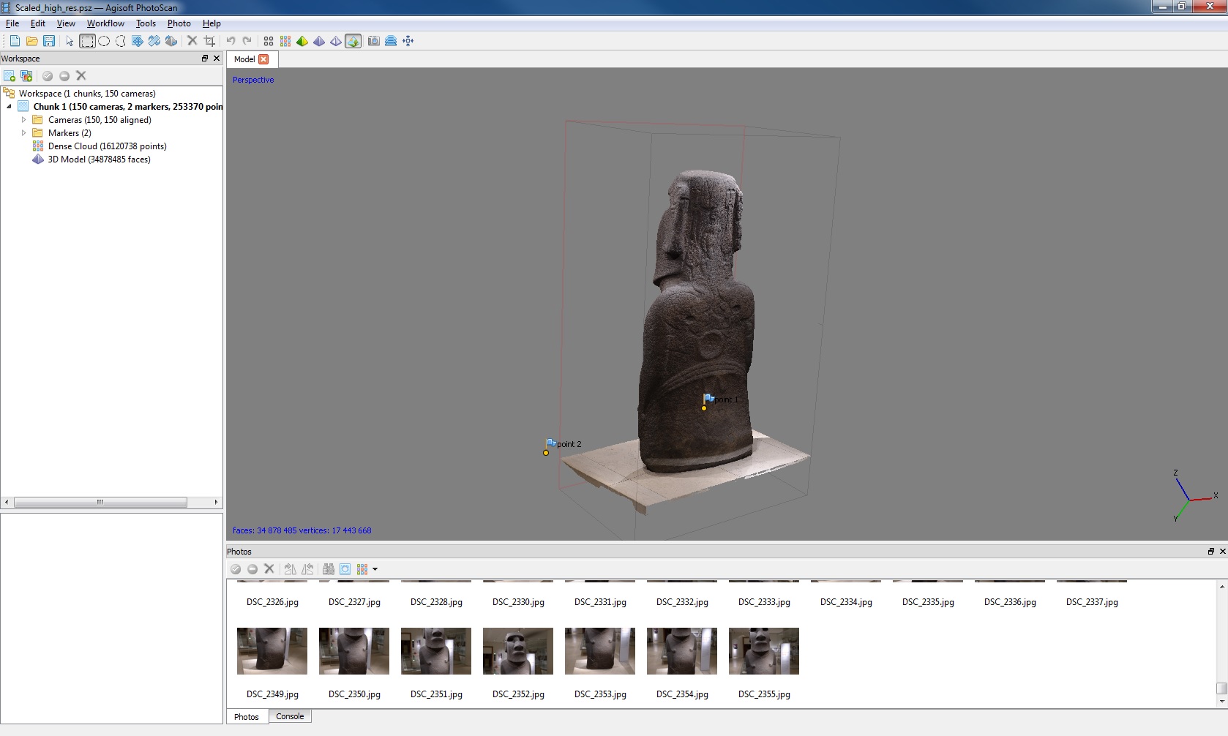This screenshot has height=736, width=1228.
Task: Select the DSC_2352.jpg photo thumbnail
Action: coord(518,651)
